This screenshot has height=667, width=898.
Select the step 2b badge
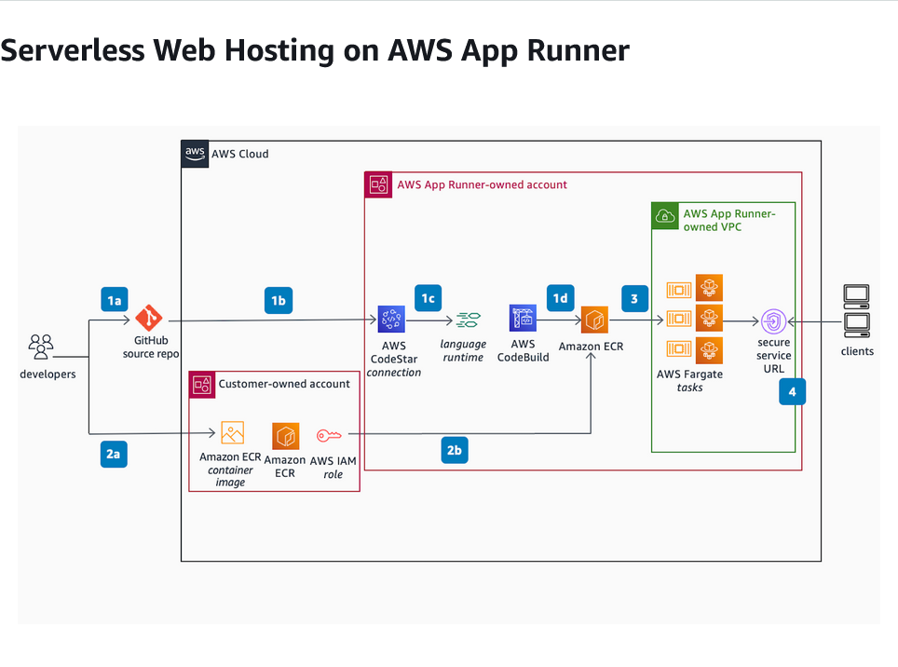pyautogui.click(x=455, y=449)
